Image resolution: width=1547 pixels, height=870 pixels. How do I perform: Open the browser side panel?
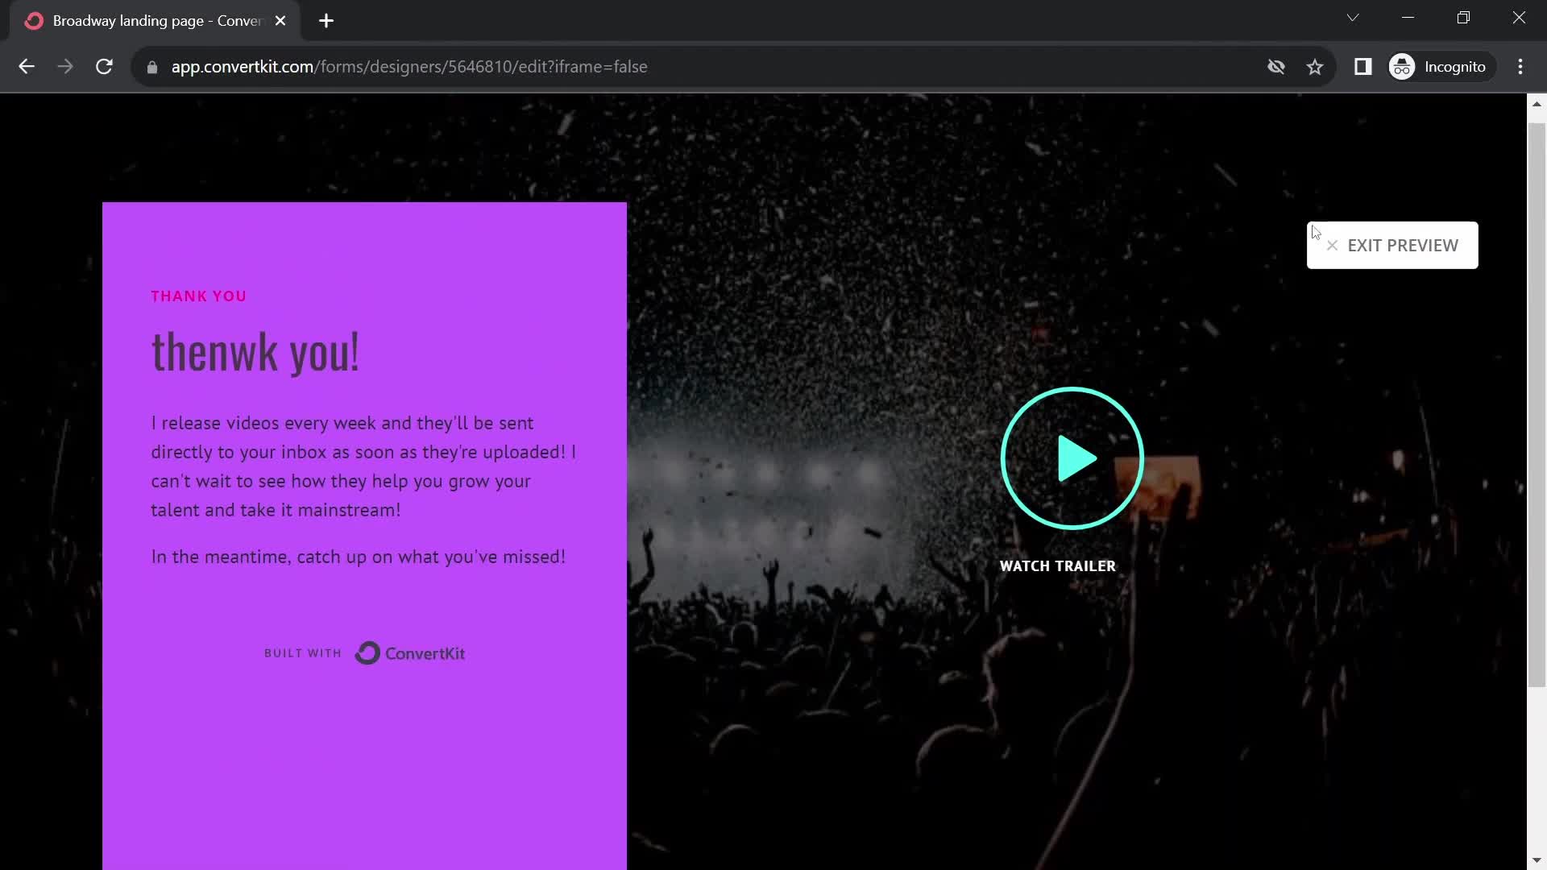point(1363,67)
